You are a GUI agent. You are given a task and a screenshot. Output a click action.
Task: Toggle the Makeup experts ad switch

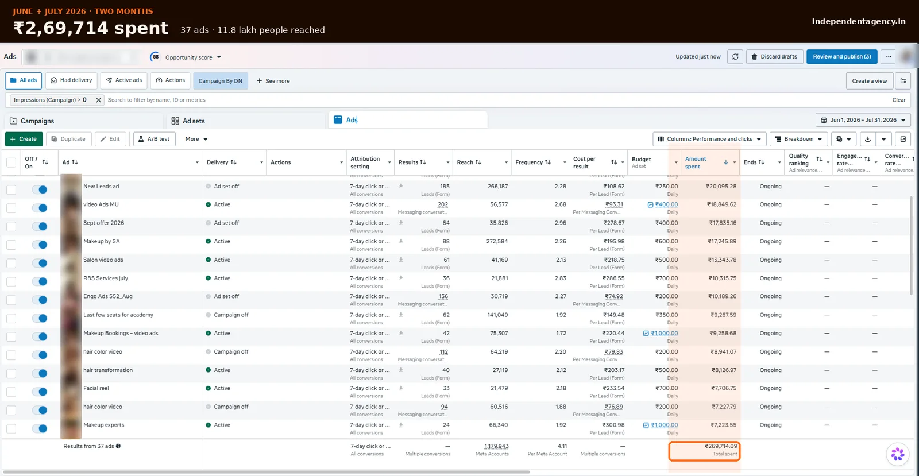click(40, 428)
